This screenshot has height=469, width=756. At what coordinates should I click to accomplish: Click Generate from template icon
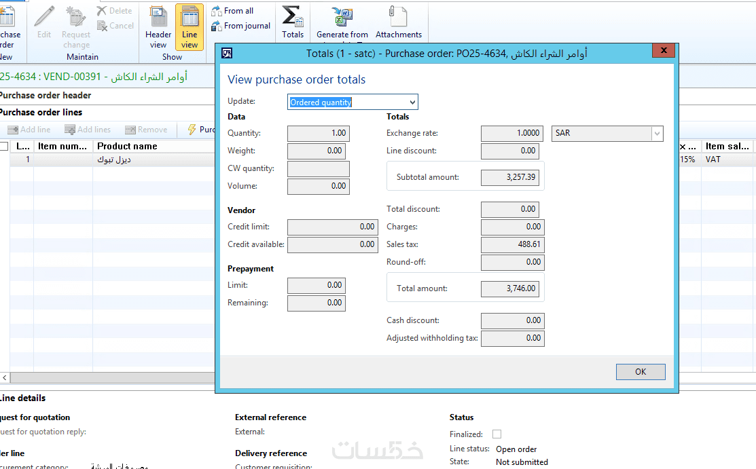[342, 16]
